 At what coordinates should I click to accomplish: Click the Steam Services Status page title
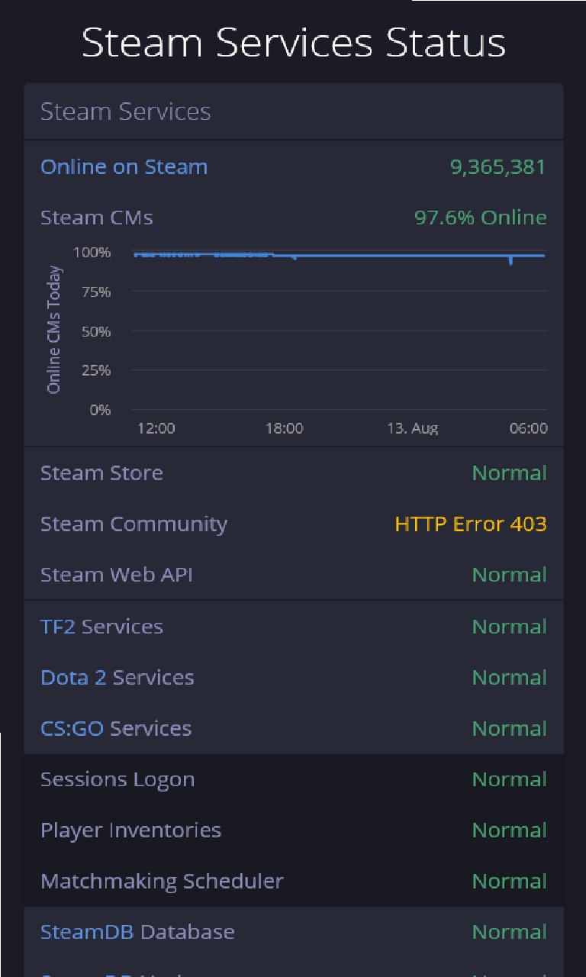[293, 43]
